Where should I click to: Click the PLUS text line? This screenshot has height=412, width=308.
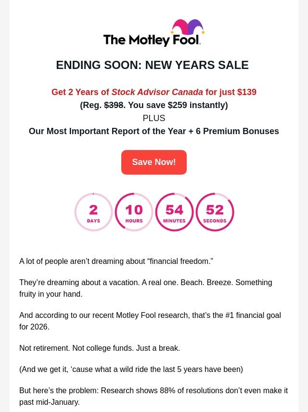click(154, 118)
